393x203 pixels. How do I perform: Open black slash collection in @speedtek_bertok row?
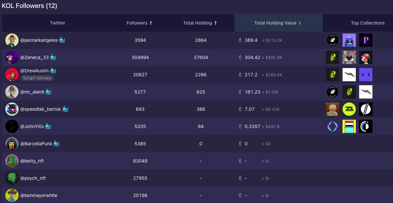(x=366, y=109)
